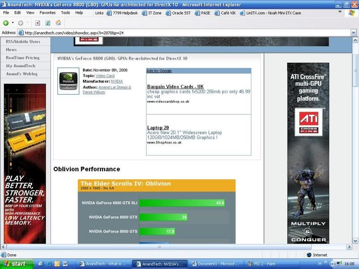Image resolution: width=359 pixels, height=269 pixels.
Task: Launch Outlook from Quick Launch
Action: (57, 264)
